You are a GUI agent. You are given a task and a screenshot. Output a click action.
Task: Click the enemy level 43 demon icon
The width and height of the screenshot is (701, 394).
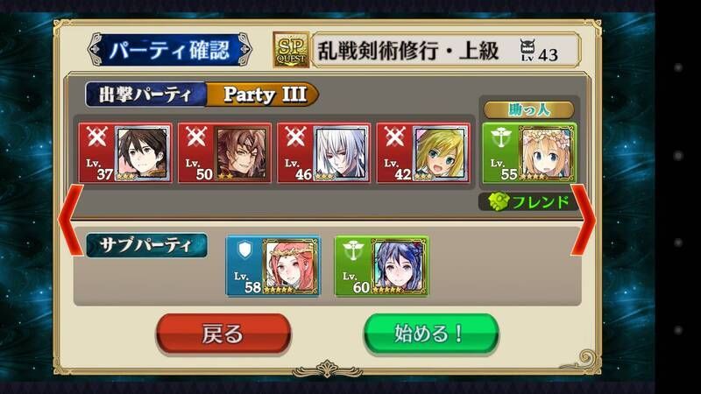tap(528, 50)
